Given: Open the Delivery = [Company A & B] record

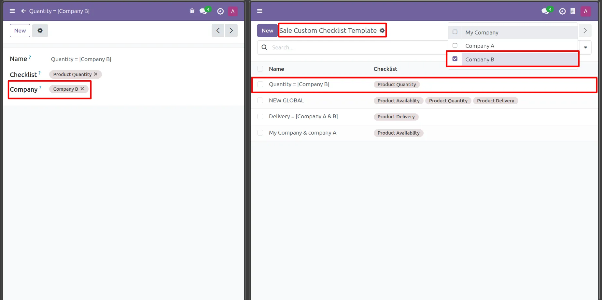Looking at the screenshot, I should [303, 116].
